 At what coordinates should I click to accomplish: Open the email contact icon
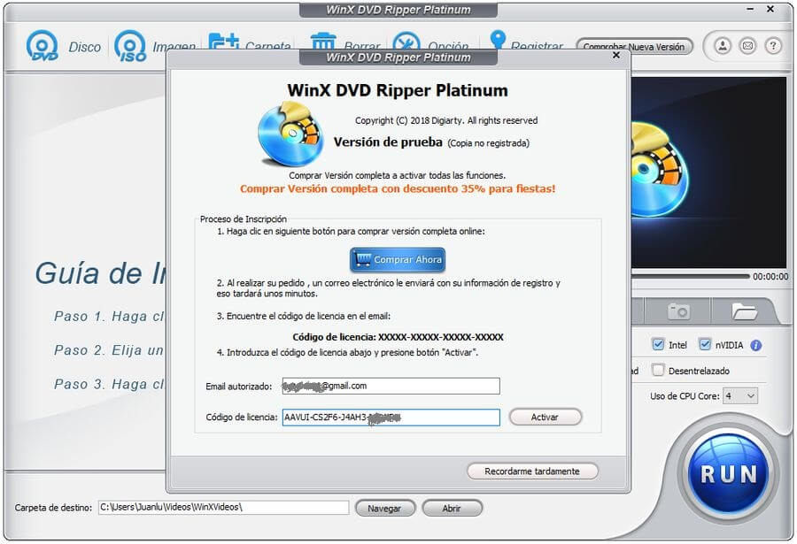747,46
